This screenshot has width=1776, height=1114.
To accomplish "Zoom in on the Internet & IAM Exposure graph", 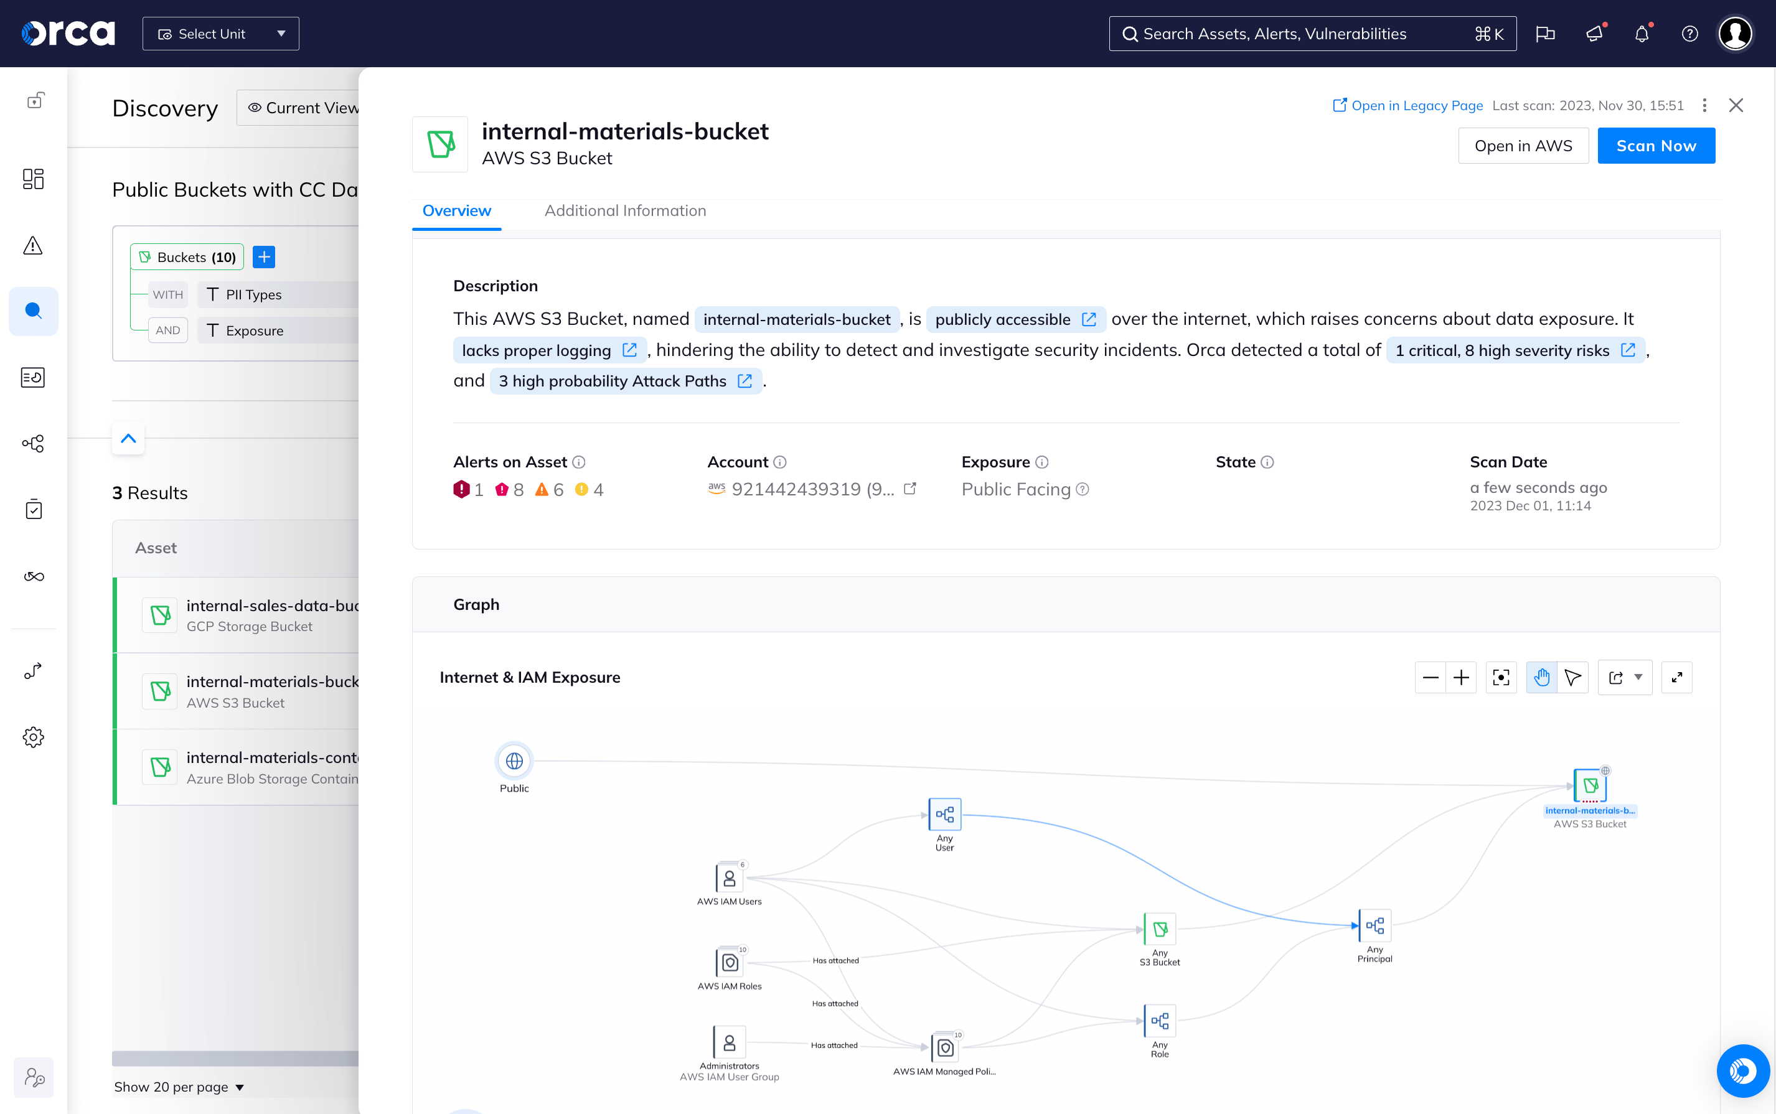I will tap(1463, 677).
